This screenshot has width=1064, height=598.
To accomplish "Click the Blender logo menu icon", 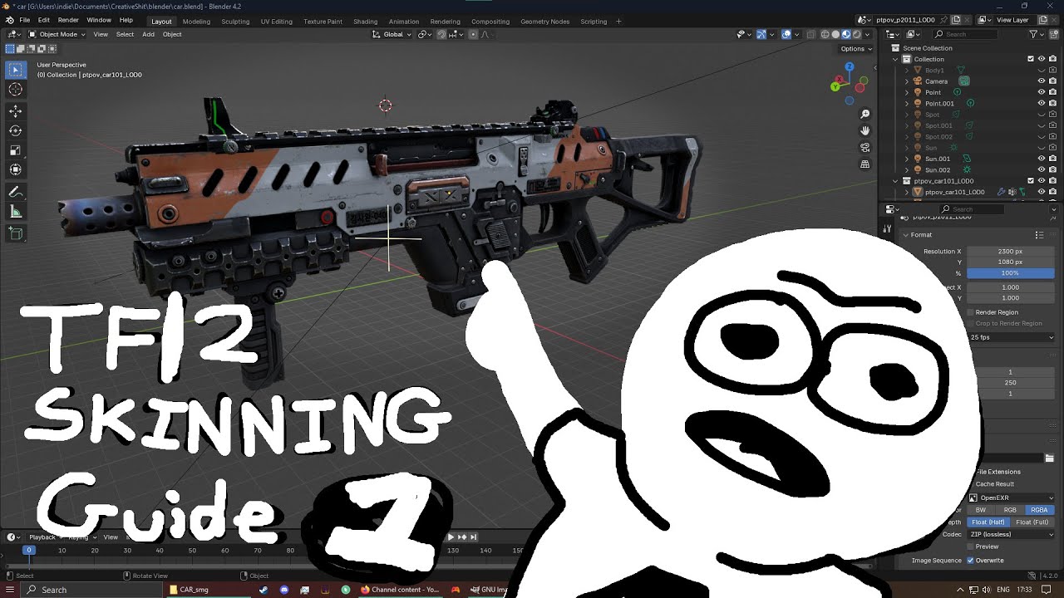I will (x=9, y=20).
